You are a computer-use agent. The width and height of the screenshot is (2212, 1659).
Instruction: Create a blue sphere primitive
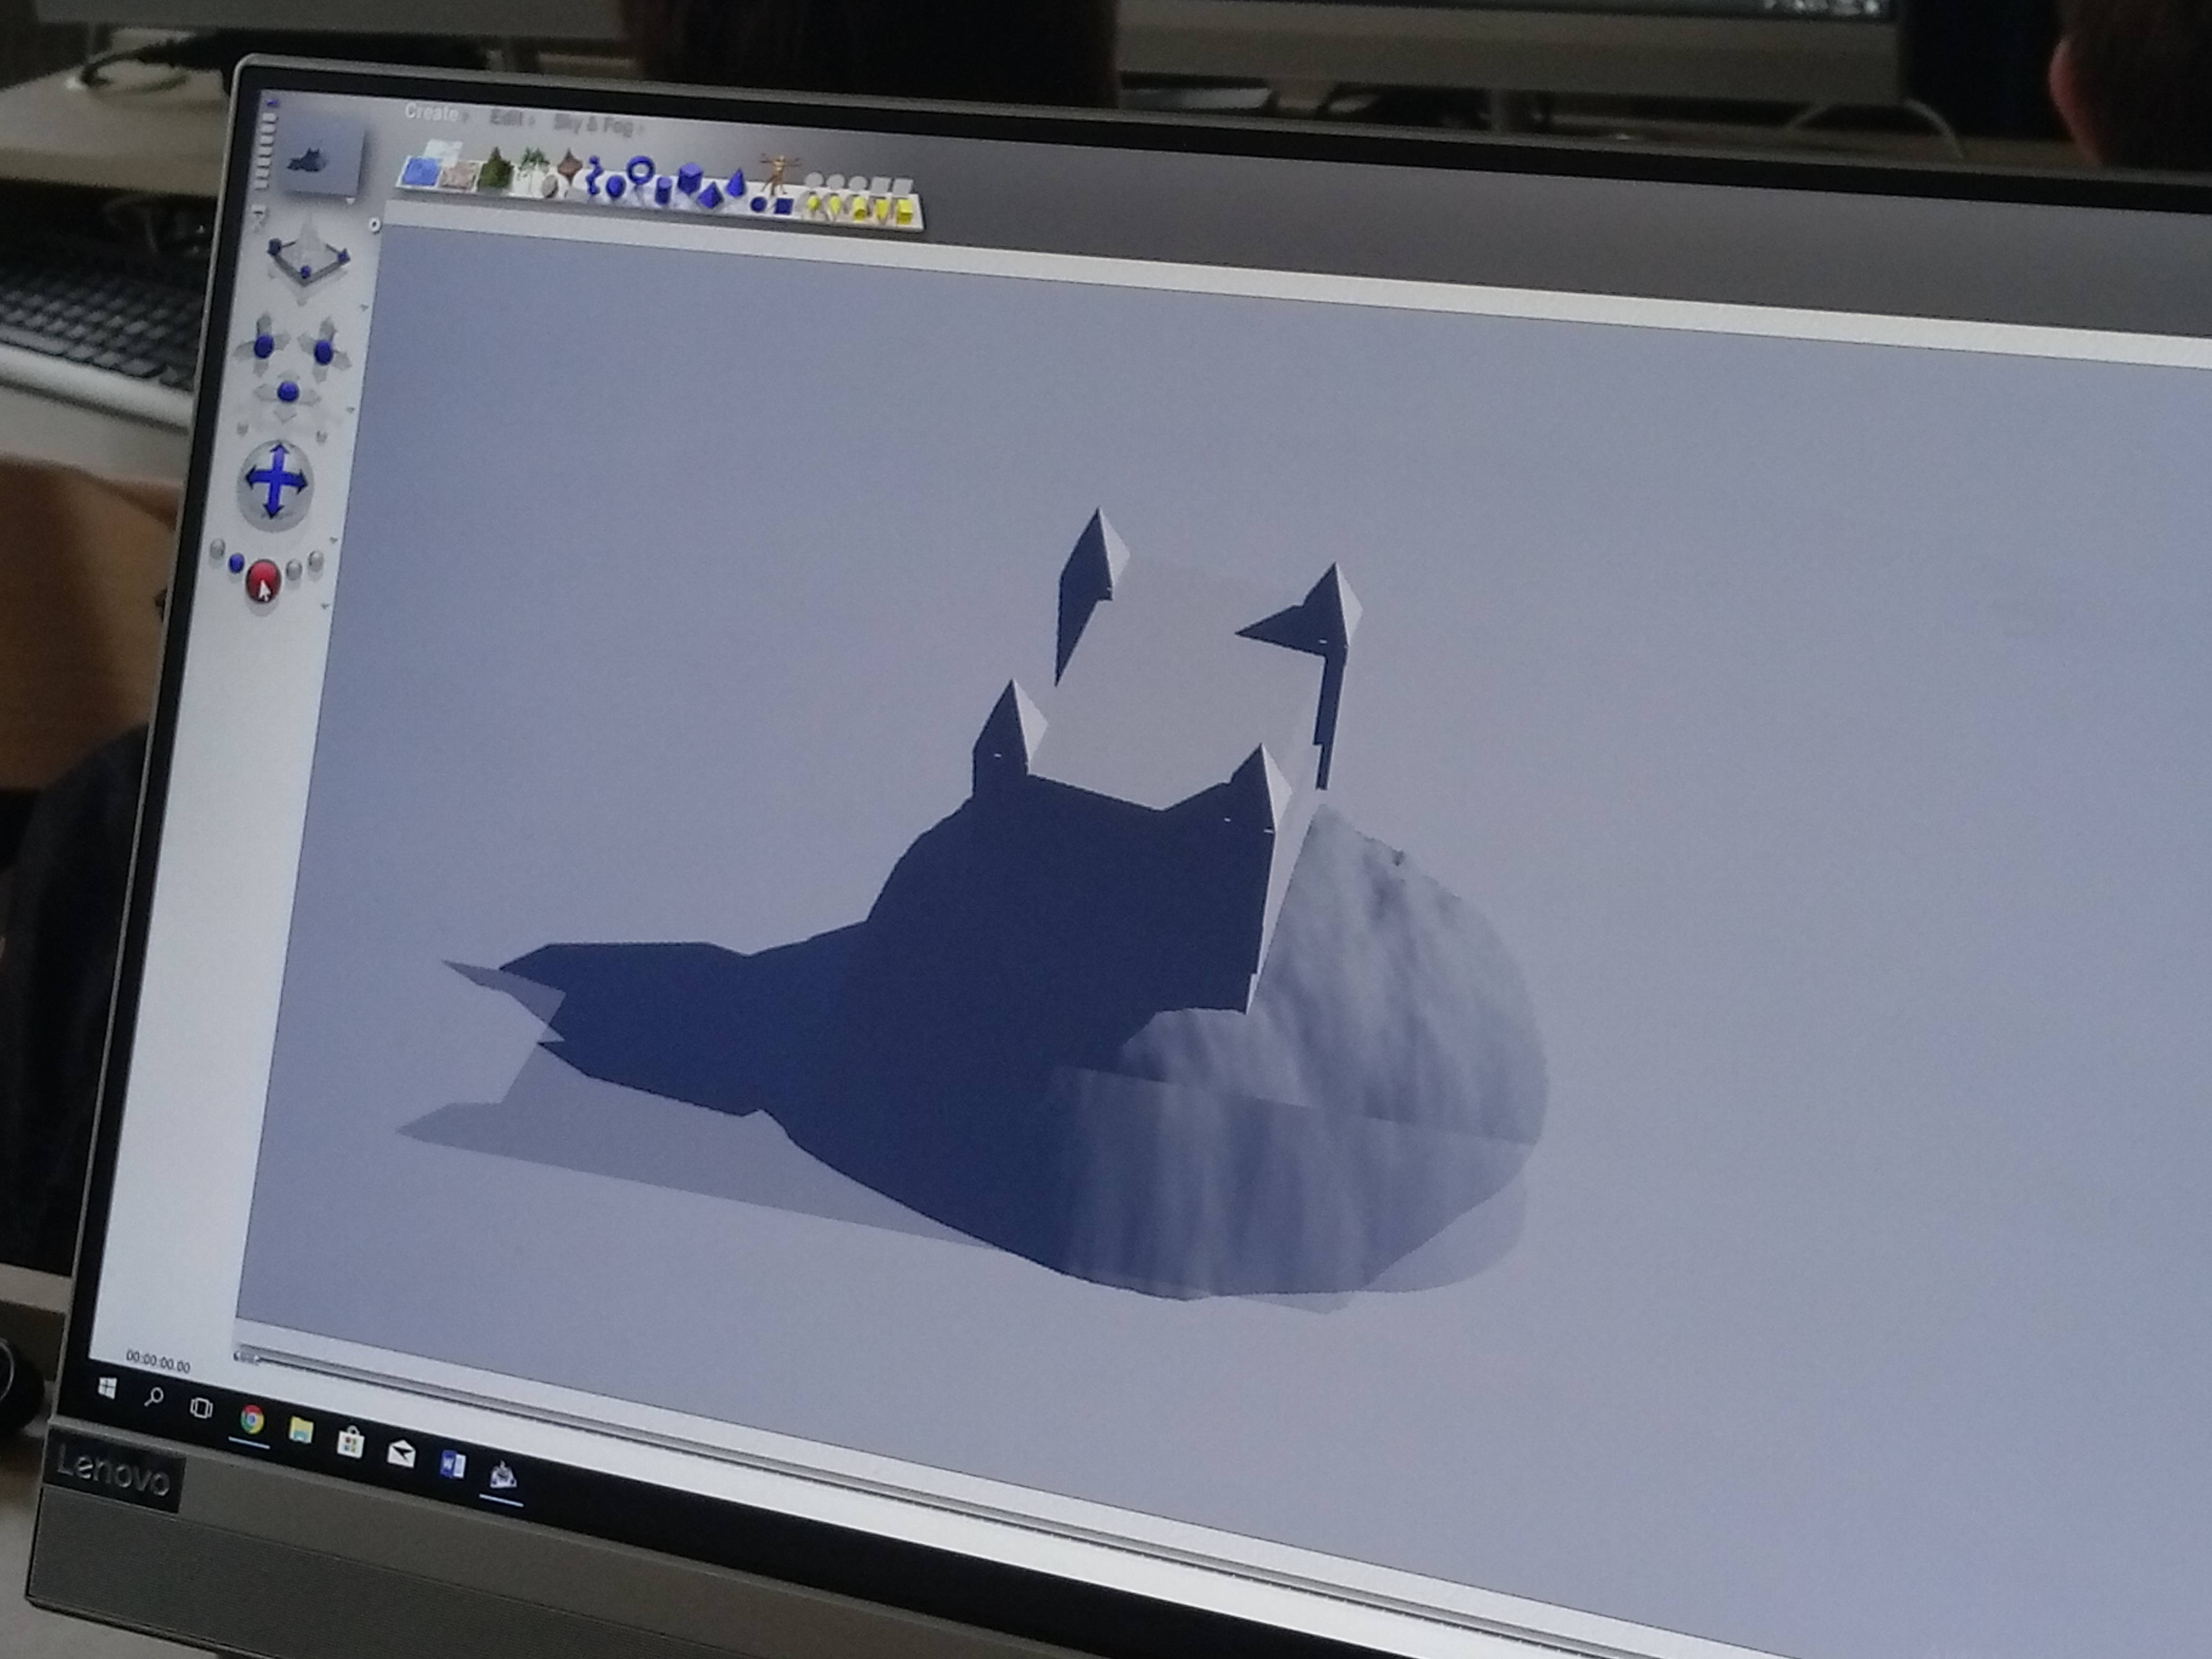pos(615,187)
